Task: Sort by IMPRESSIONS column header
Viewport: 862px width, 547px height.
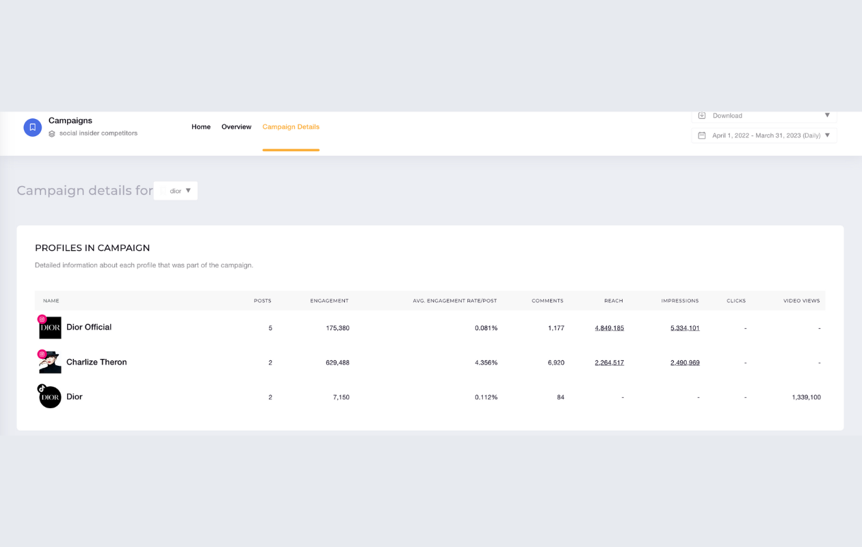Action: click(x=680, y=301)
